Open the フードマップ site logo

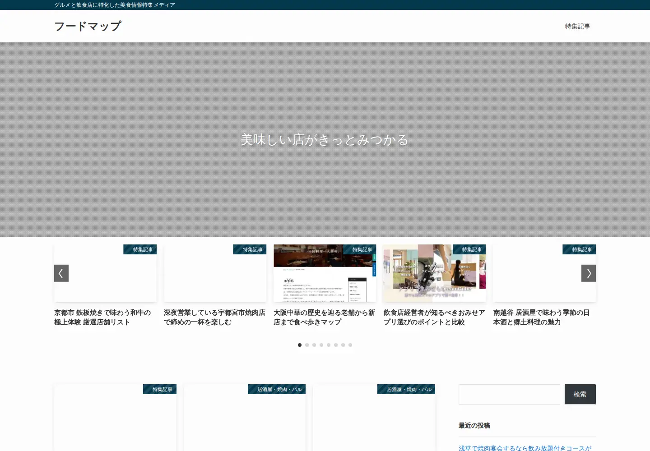coord(88,26)
